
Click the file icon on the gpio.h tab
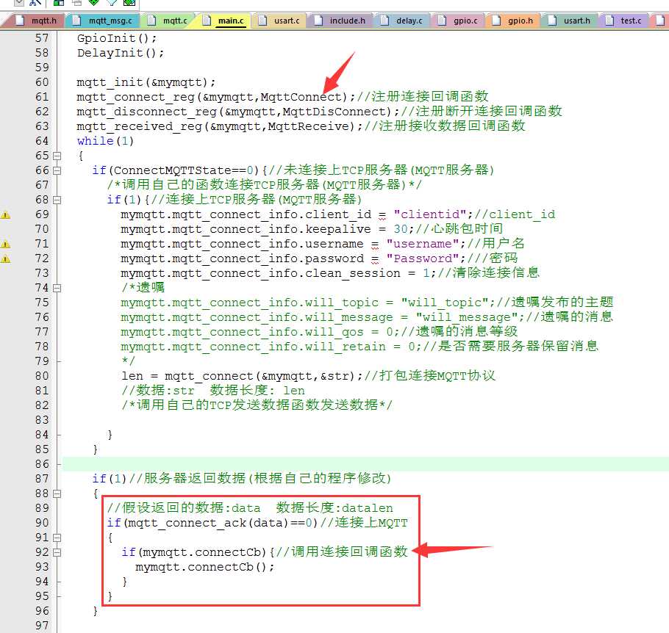(497, 21)
